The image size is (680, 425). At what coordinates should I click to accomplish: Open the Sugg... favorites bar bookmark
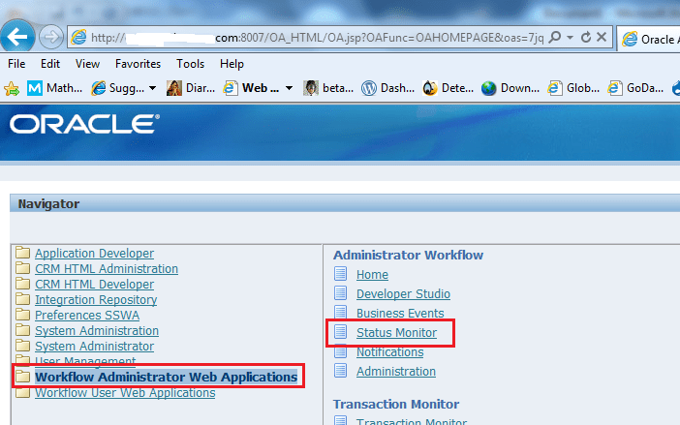118,88
